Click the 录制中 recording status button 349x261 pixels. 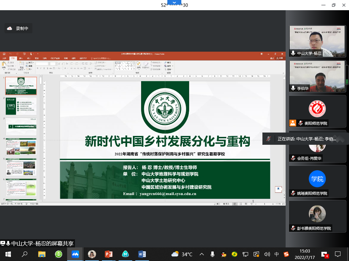click(x=18, y=29)
